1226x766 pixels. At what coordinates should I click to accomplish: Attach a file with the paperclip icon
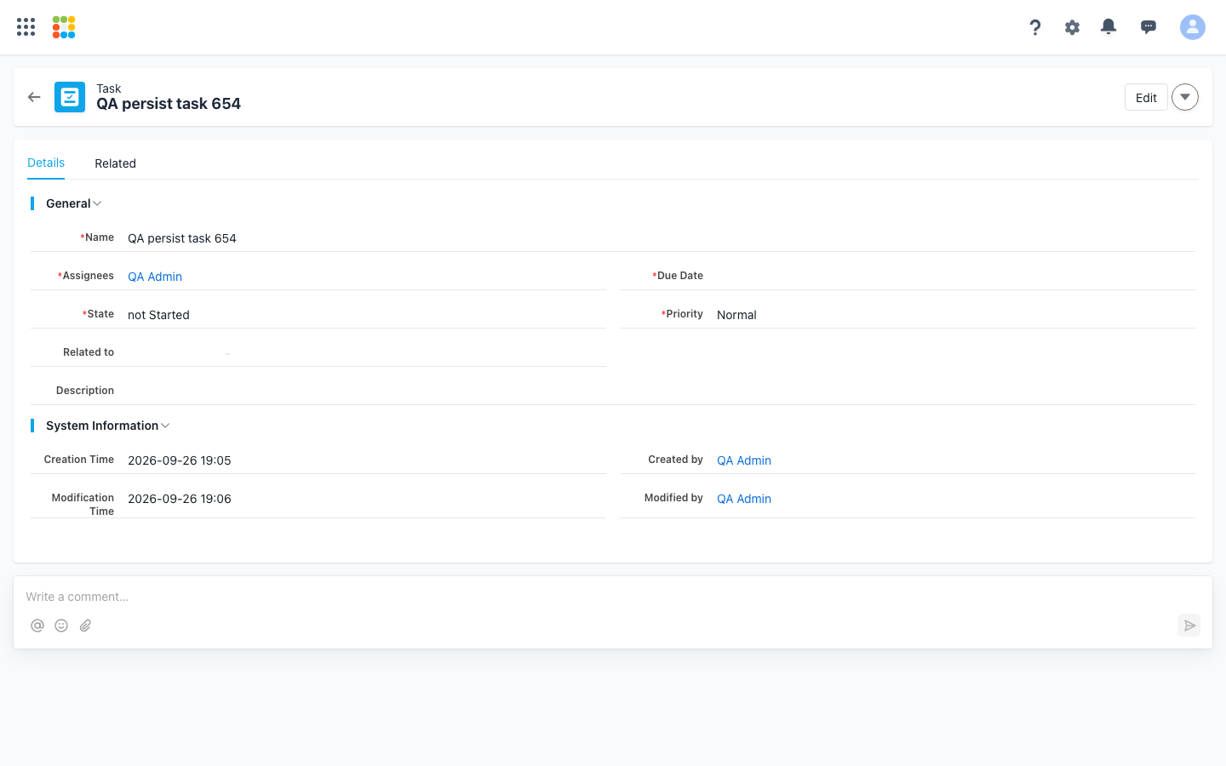pos(85,626)
